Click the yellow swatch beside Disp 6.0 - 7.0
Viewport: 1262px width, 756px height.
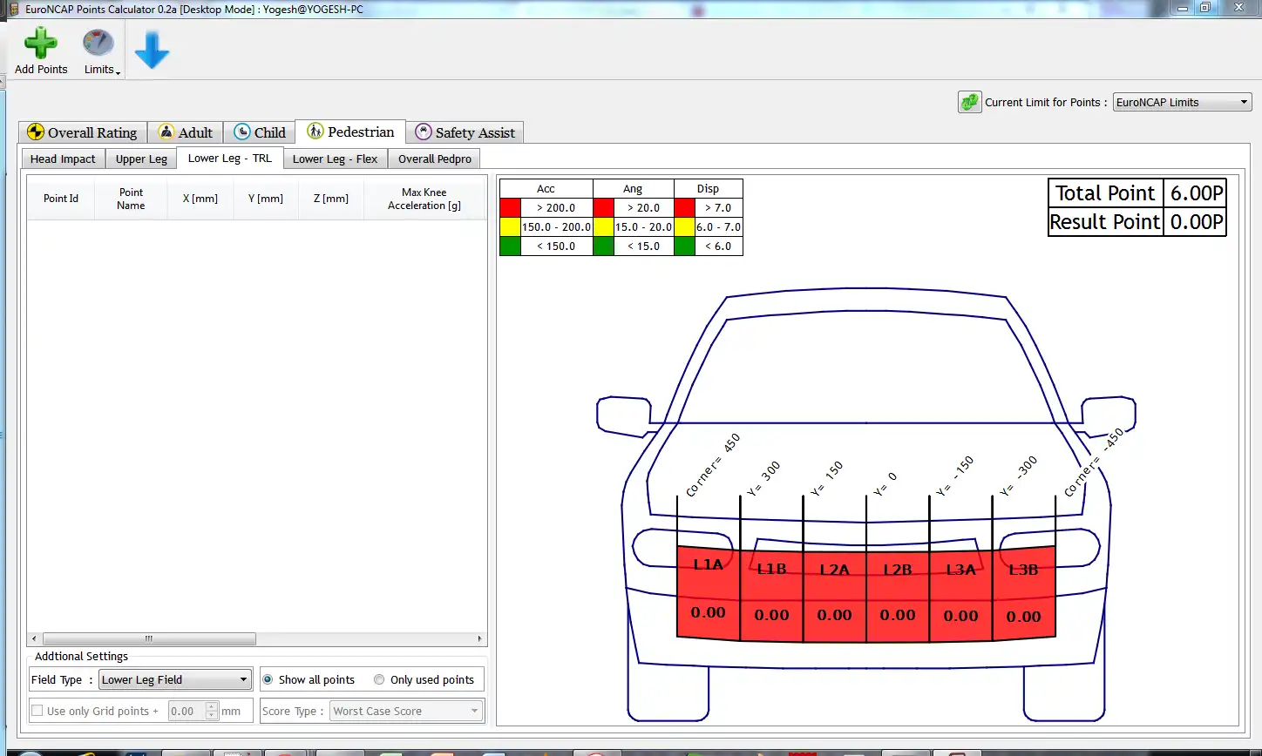click(684, 226)
